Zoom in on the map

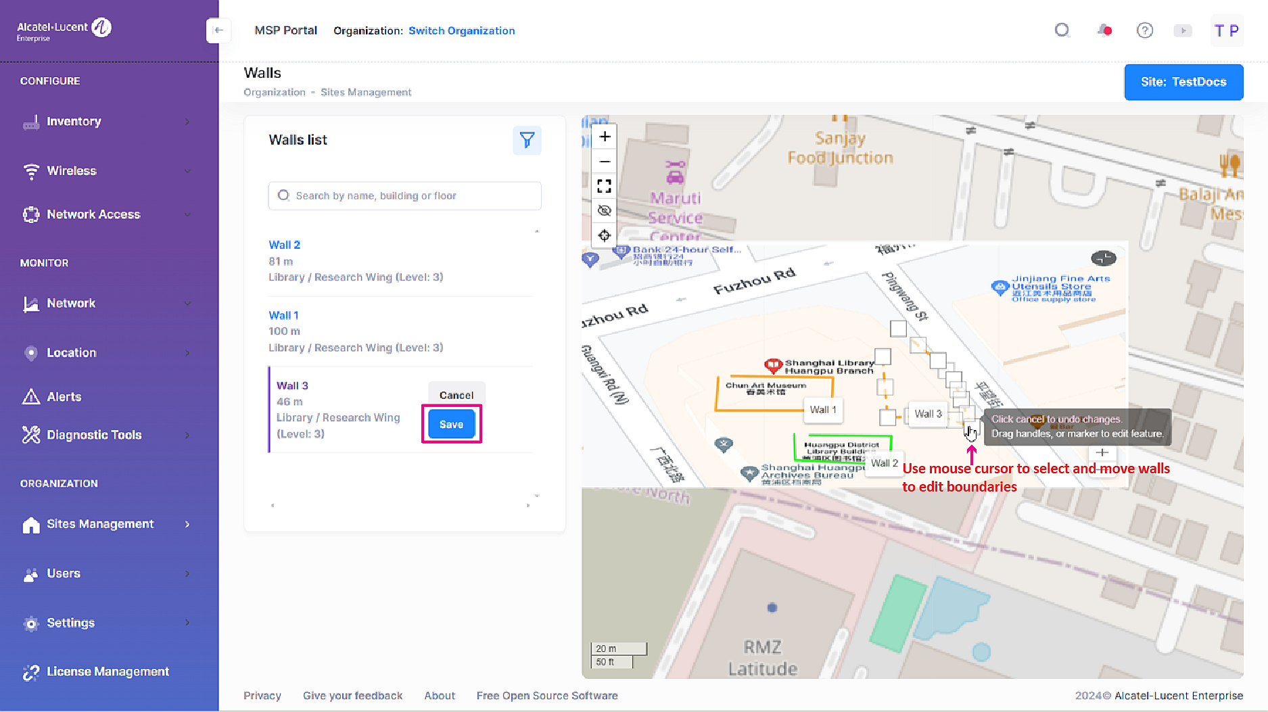coord(605,137)
